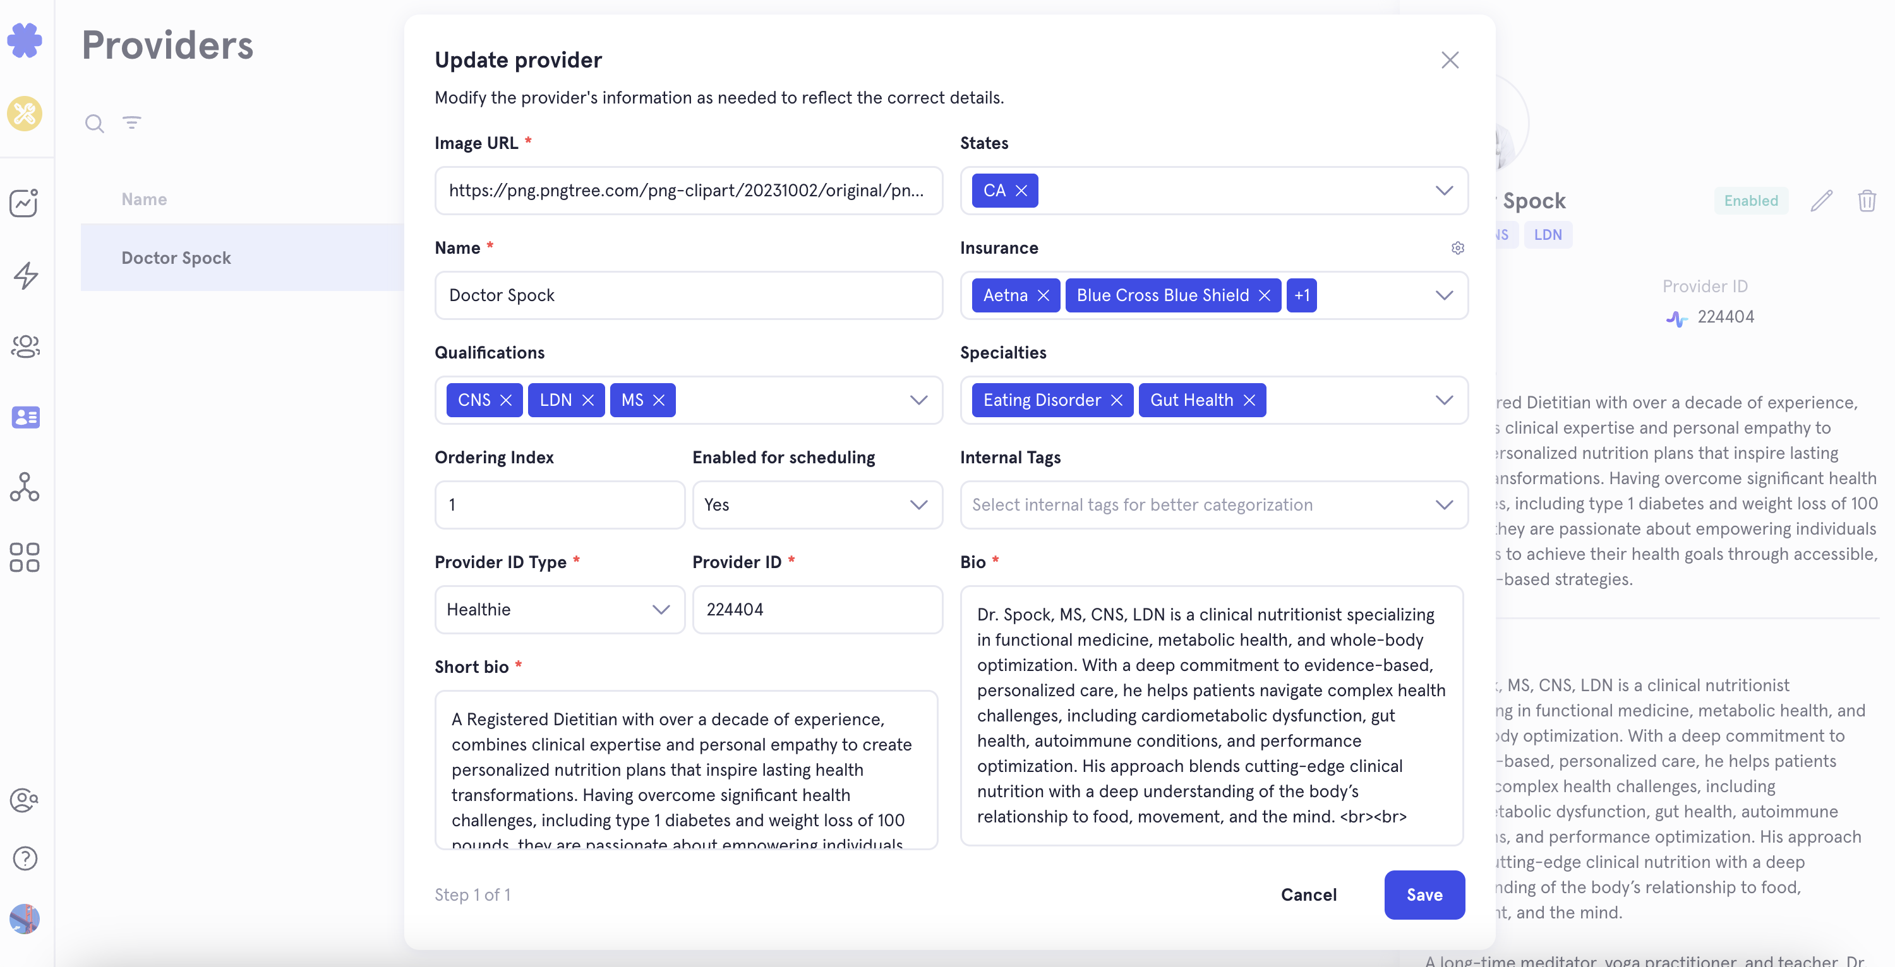Expand the States dropdown
The height and width of the screenshot is (967, 1895).
click(x=1444, y=191)
